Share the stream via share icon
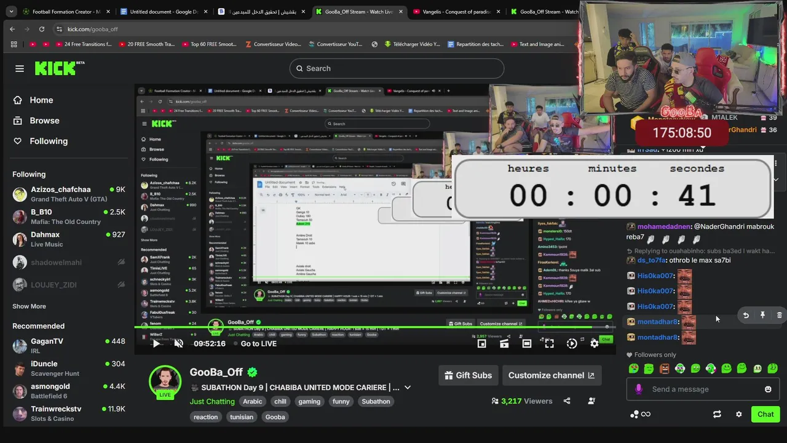This screenshot has width=787, height=443. click(x=567, y=401)
